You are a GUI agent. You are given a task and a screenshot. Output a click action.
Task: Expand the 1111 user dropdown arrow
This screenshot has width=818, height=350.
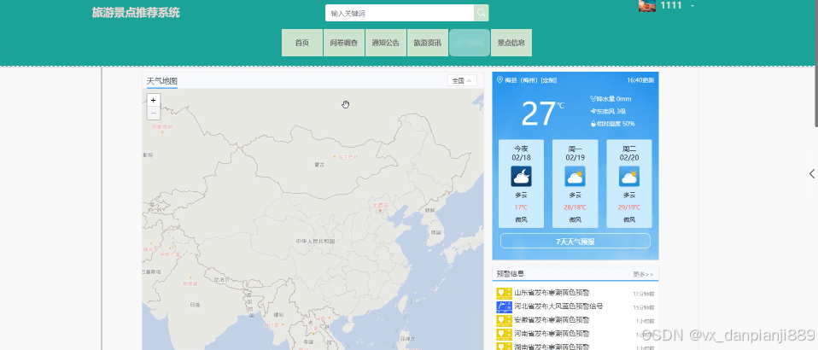(692, 6)
